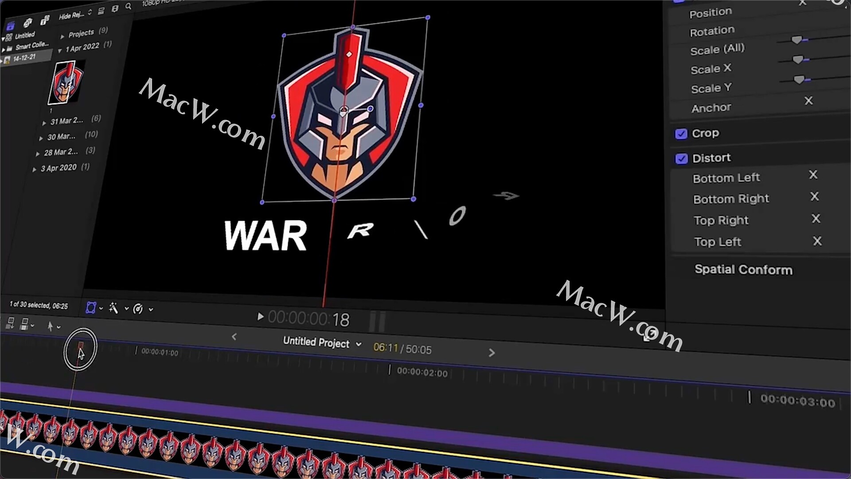
Task: Open enhancements wand dropdown chevron
Action: (126, 309)
